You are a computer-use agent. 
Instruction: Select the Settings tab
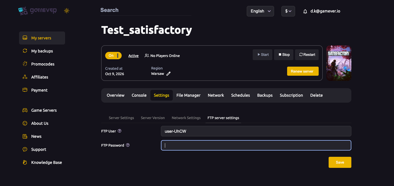coord(161,95)
